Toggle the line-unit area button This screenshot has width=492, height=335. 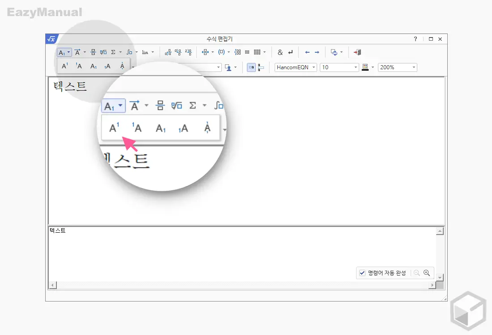[261, 67]
